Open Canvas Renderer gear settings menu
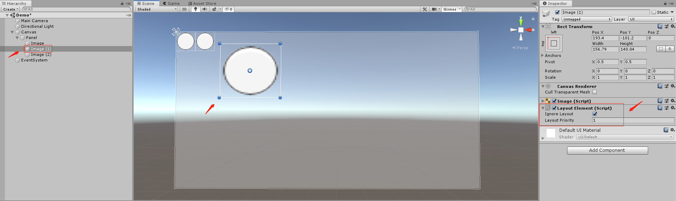The width and height of the screenshot is (676, 201). [x=672, y=86]
